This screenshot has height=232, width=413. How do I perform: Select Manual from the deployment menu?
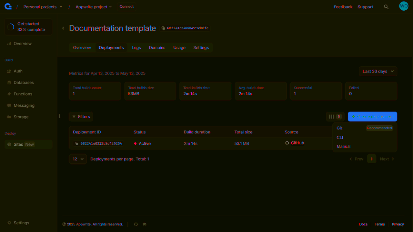(343, 146)
